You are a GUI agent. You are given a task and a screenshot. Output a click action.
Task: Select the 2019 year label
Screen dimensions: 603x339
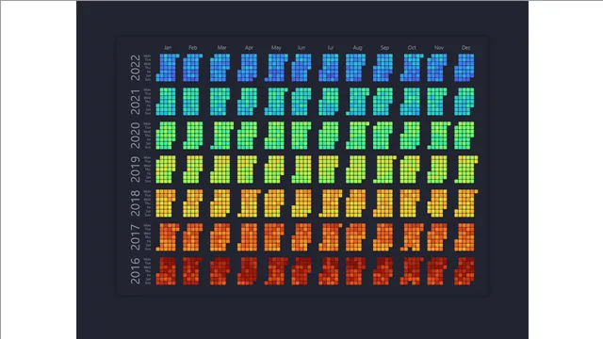click(x=136, y=169)
